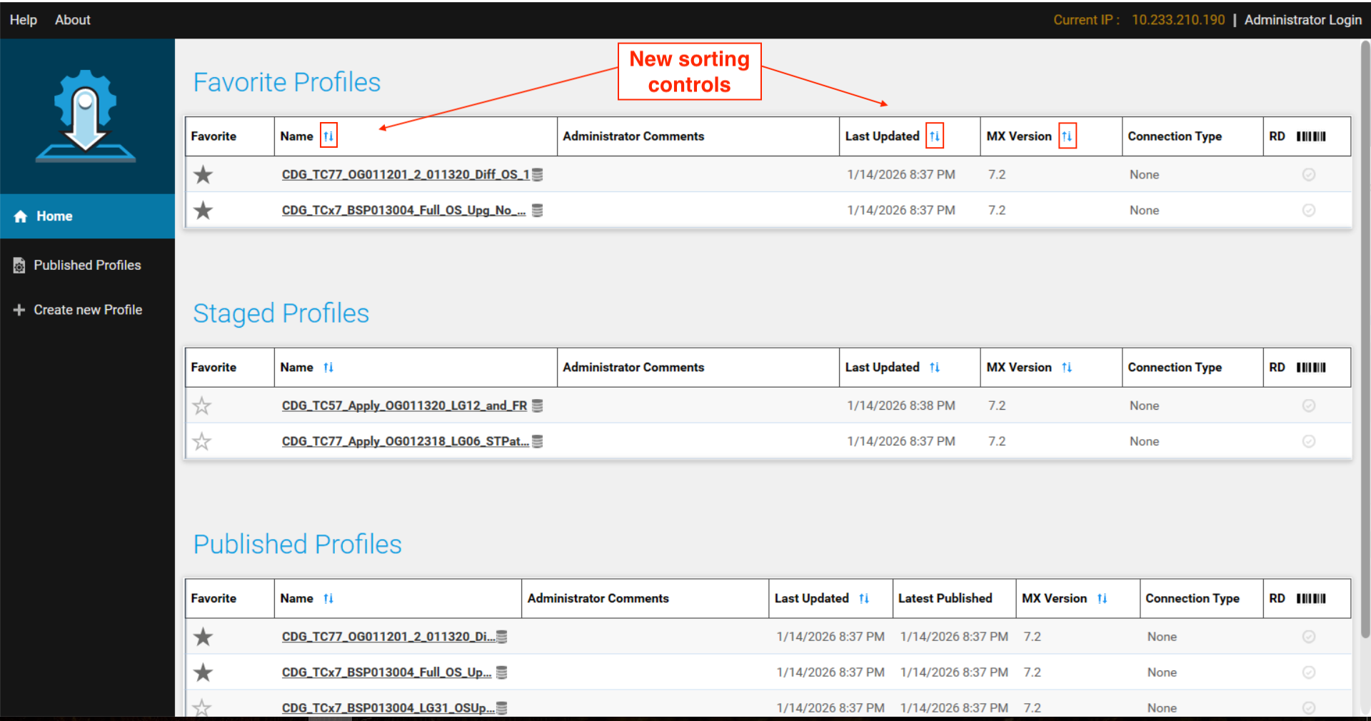The image size is (1371, 721).
Task: Open Published Profiles from the sidebar
Action: click(x=87, y=266)
